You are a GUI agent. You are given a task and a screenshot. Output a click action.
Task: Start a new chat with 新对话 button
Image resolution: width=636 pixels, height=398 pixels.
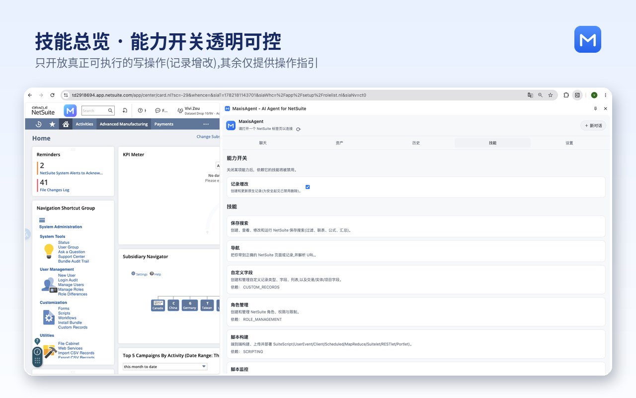[x=593, y=125]
